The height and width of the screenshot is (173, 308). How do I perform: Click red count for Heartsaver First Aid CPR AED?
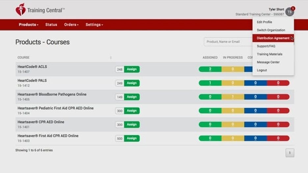point(278,138)
